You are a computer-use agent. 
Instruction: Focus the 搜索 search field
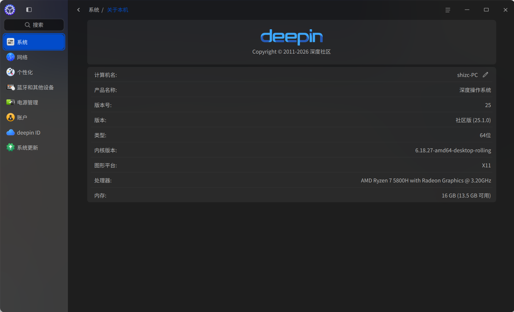click(x=34, y=25)
